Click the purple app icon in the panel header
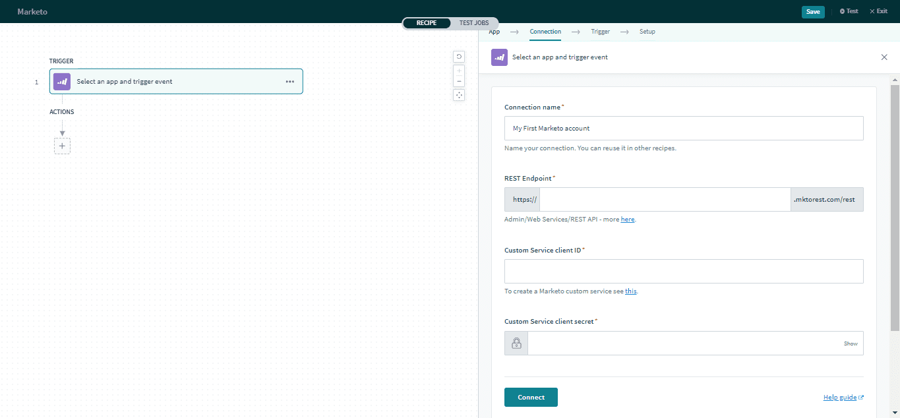The width and height of the screenshot is (900, 418). point(499,57)
